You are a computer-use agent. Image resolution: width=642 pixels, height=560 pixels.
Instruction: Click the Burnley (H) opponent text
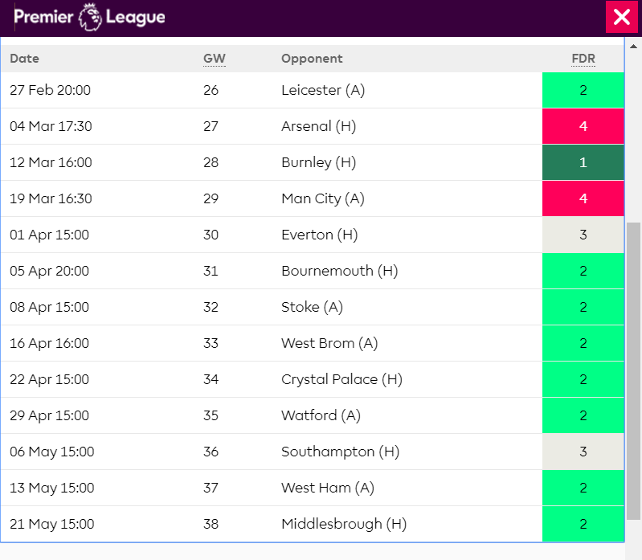pyautogui.click(x=318, y=162)
